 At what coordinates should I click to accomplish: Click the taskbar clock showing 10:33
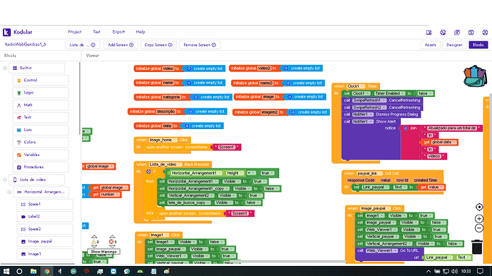pos(466,271)
